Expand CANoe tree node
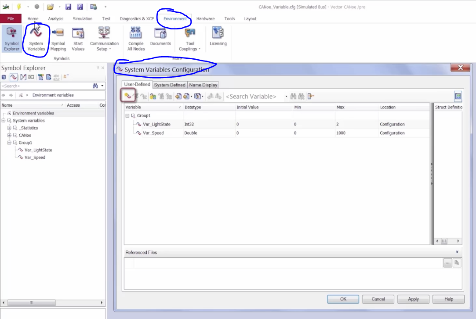 9,135
